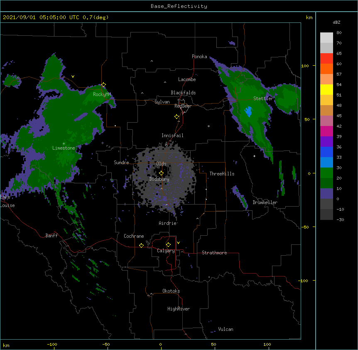
Task: Click the white plus marker north of Drumheller
Action: 254,156
